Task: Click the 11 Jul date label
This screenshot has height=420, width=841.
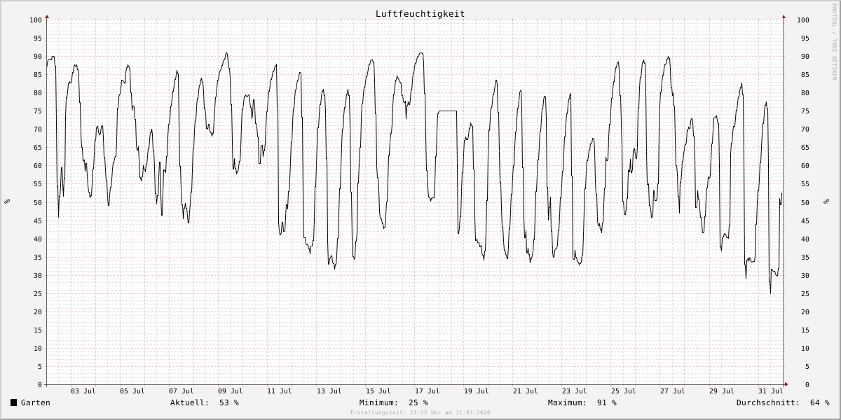Action: click(x=280, y=391)
